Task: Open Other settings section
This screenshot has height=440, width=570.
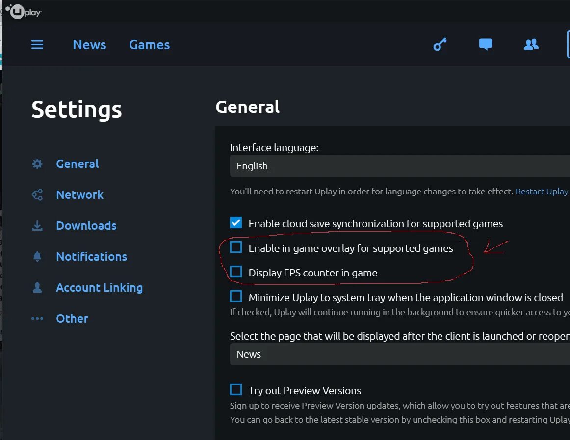Action: click(72, 318)
